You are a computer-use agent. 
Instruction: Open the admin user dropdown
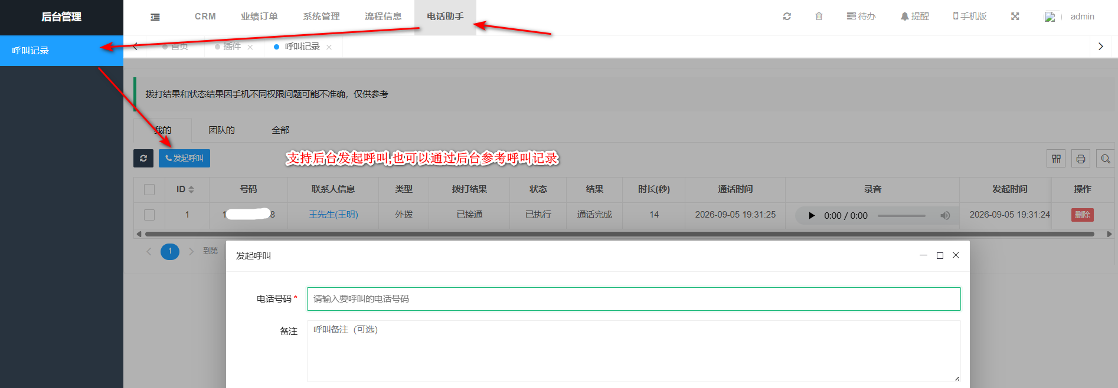coord(1082,17)
